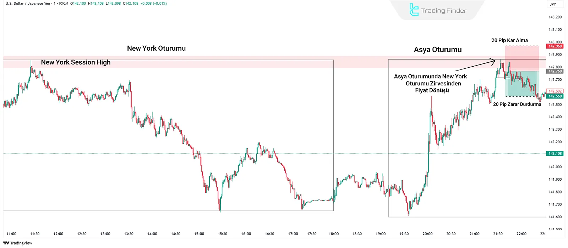The height and width of the screenshot is (248, 568).
Task: Select the red 142.968 price label
Action: pos(555,46)
